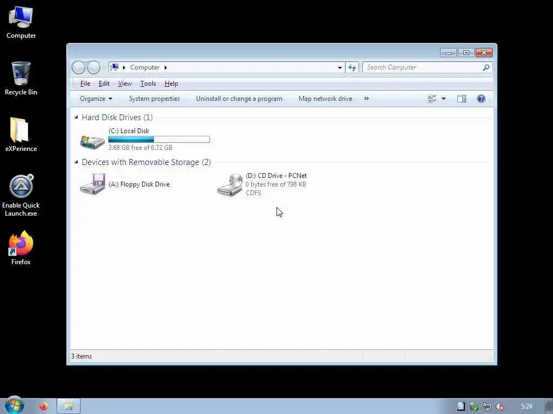Click the 5:24 taskbar clock
Image resolution: width=553 pixels, height=414 pixels.
(527, 406)
